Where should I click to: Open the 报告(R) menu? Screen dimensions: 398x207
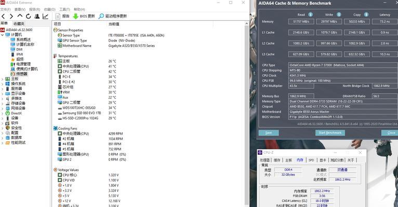click(34, 9)
